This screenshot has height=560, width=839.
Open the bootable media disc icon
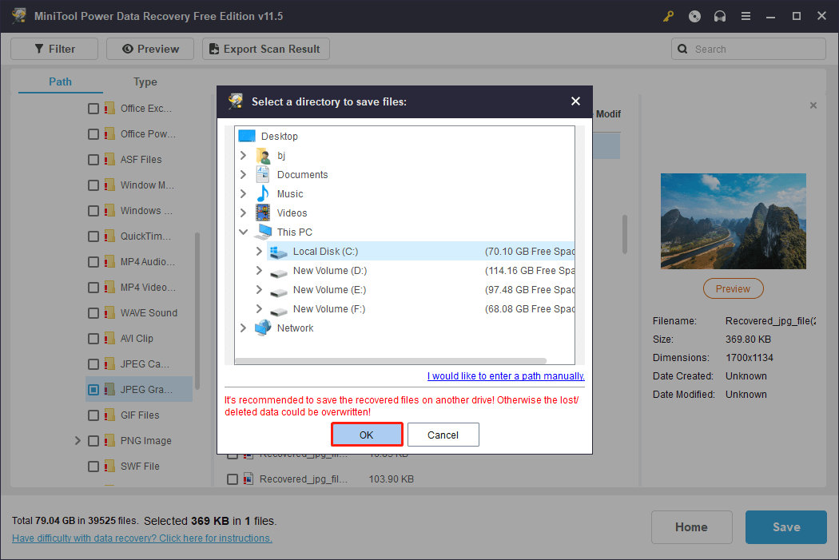(x=694, y=17)
